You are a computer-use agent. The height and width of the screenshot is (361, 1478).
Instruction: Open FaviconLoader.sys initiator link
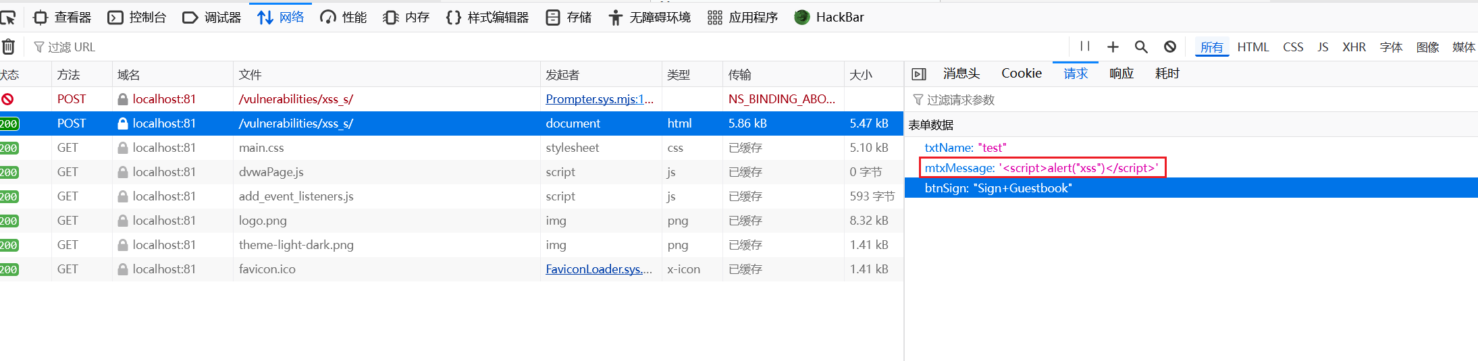(598, 269)
